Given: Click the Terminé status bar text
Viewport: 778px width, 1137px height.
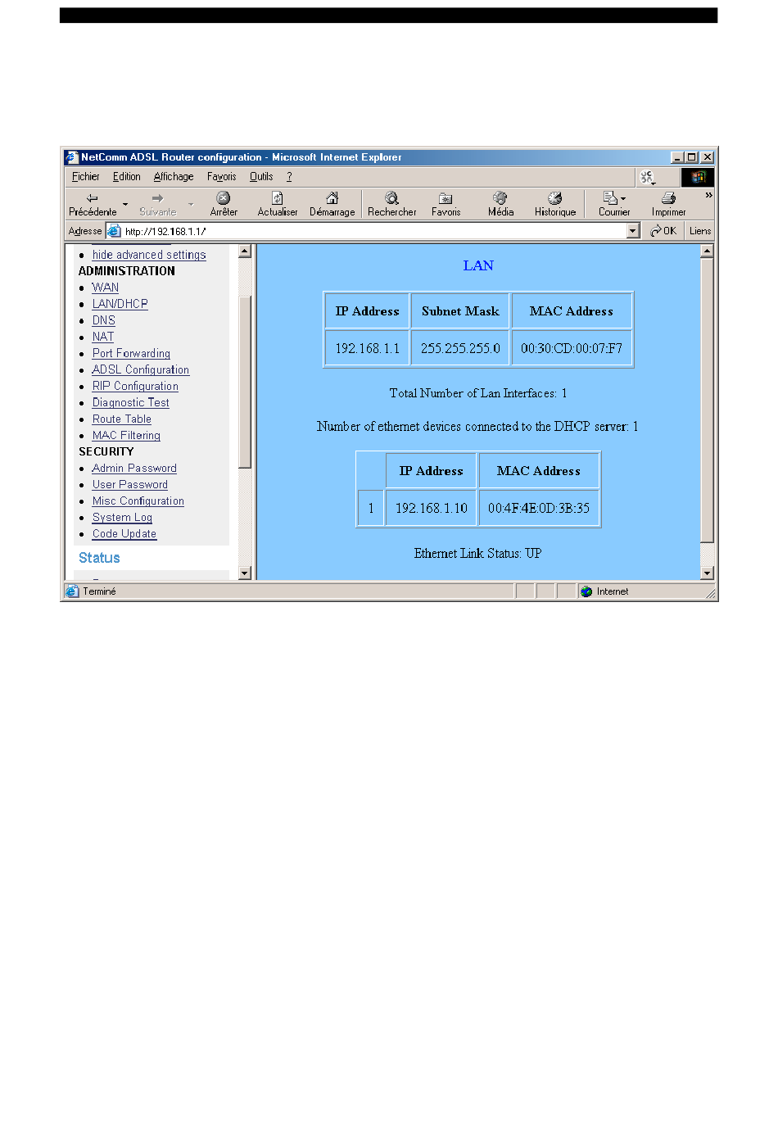Looking at the screenshot, I should (x=99, y=591).
